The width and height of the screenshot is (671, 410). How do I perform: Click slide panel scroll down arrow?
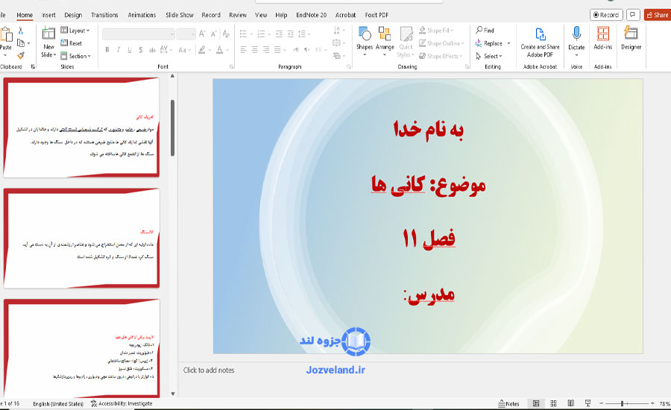click(173, 394)
